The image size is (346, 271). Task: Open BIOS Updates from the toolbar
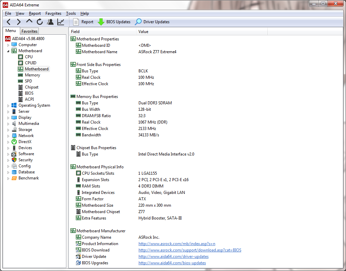pyautogui.click(x=114, y=22)
